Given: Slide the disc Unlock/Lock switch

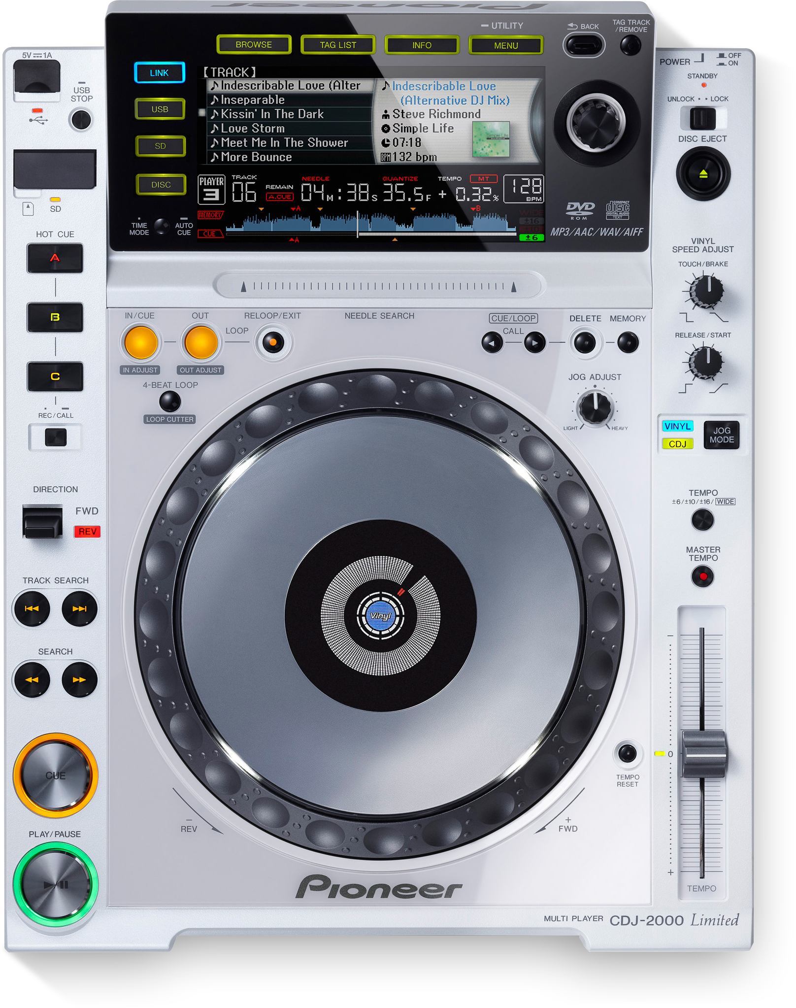Looking at the screenshot, I should [702, 118].
